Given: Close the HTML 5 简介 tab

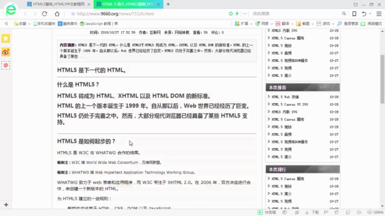Looking at the screenshot, I should 158,4.
